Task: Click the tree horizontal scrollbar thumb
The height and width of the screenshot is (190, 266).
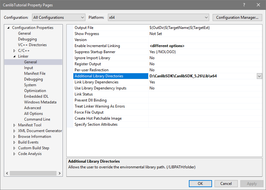Action: [x=33, y=173]
